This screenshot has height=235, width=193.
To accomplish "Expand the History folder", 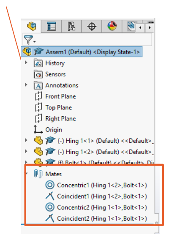I will (x=26, y=63).
